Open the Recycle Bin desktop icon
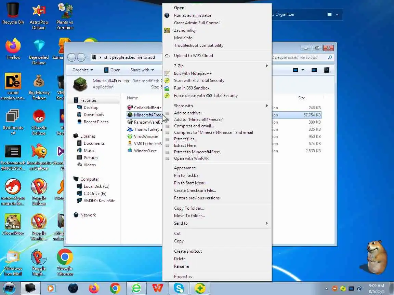The image size is (394, 295). tap(13, 13)
